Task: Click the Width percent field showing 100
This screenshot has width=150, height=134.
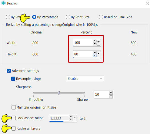Action: 83,43
